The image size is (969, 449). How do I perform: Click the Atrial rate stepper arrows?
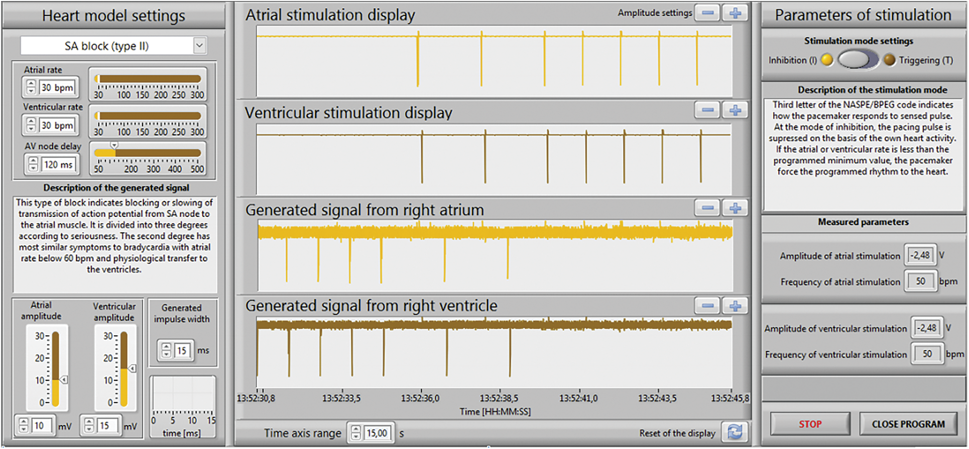(x=31, y=87)
